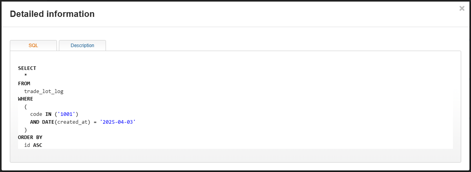471x172 pixels.
Task: Click the IN operator keyword
Action: point(48,114)
